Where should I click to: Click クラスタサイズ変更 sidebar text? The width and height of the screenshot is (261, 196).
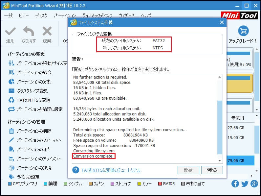click(x=33, y=91)
